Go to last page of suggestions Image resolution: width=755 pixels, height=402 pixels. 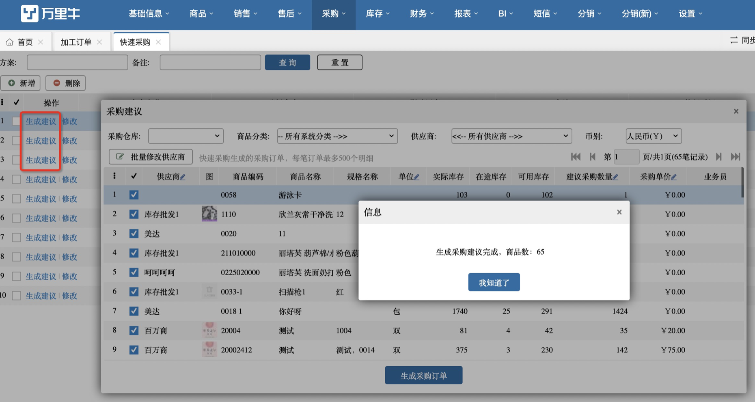736,157
